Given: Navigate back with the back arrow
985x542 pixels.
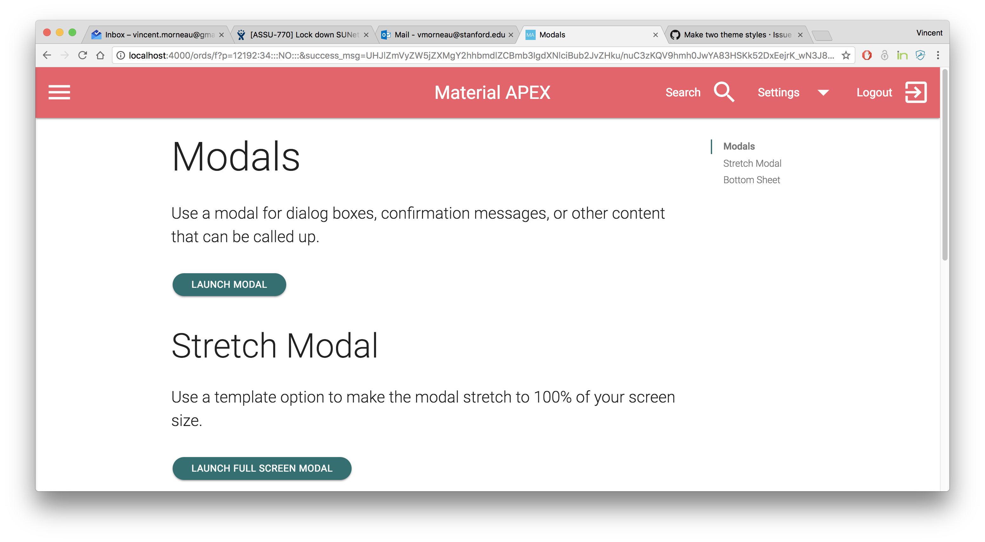Looking at the screenshot, I should [x=47, y=55].
